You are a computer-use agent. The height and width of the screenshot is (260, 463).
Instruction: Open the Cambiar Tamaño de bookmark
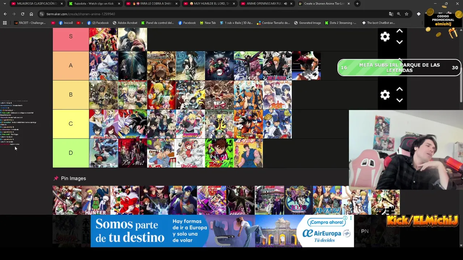coord(273,23)
